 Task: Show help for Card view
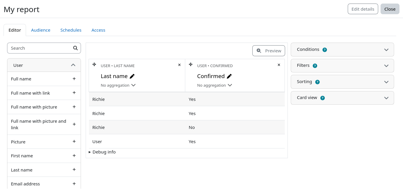tap(323, 98)
